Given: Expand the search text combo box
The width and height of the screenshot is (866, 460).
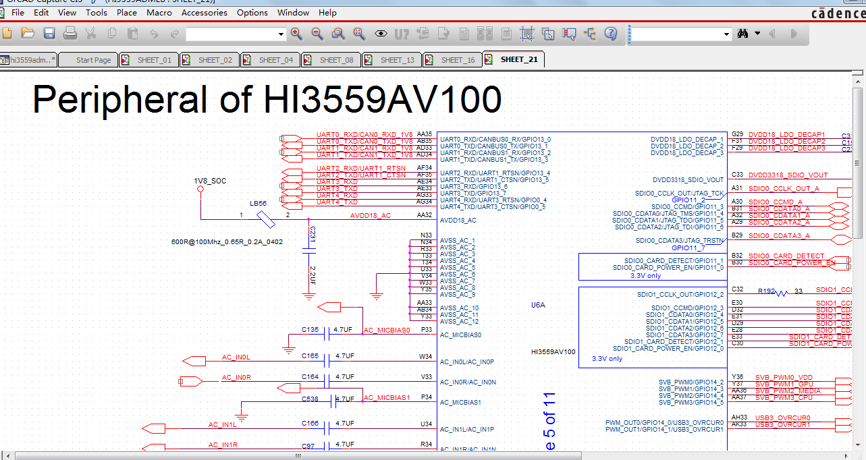Looking at the screenshot, I should click(x=727, y=34).
